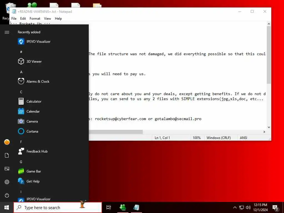Image resolution: width=284 pixels, height=213 pixels.
Task: Click Notepad vertical scrollbar down arrow
Action: [269, 127]
